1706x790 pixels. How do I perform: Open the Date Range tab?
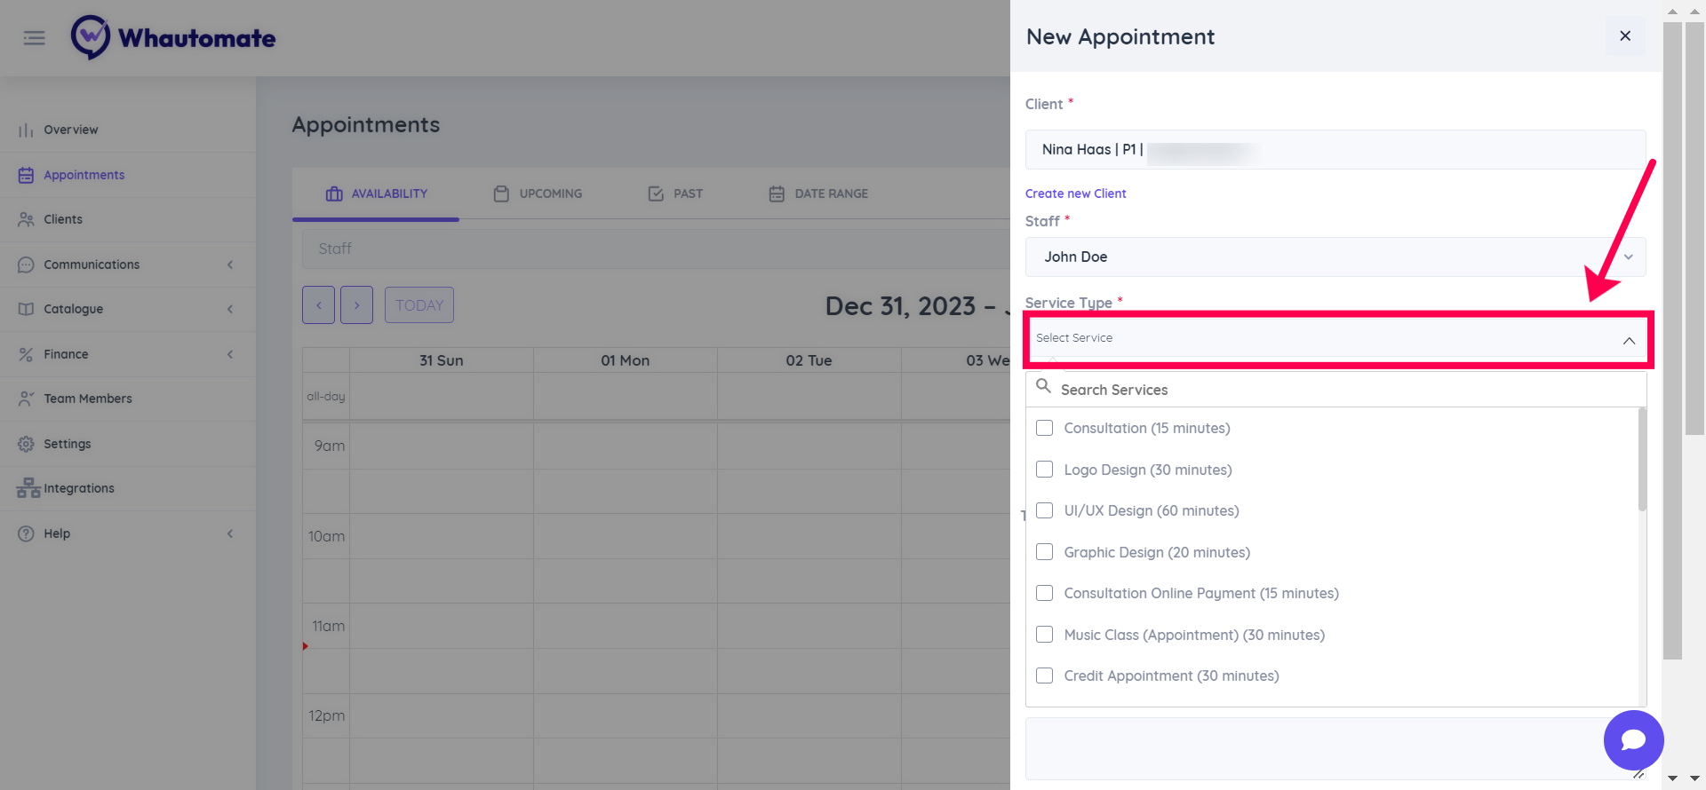818,194
